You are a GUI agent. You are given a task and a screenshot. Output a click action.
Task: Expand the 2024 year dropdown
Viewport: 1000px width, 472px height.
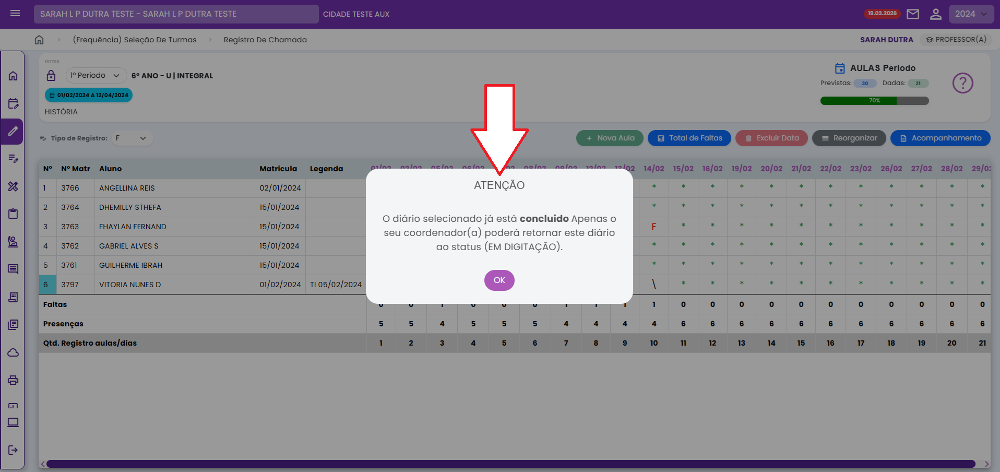click(x=970, y=14)
